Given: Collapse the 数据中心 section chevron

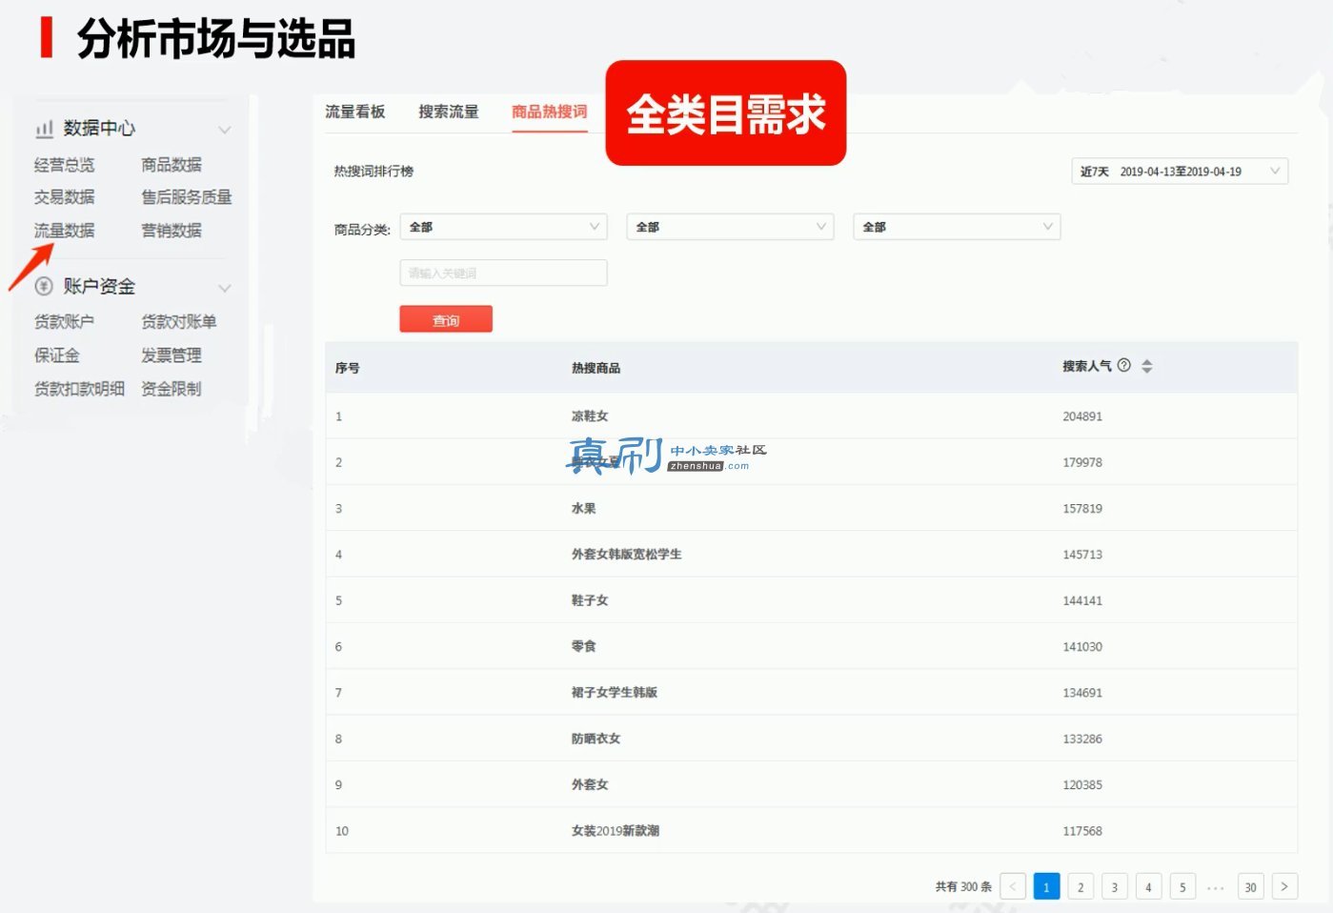Looking at the screenshot, I should 225,130.
